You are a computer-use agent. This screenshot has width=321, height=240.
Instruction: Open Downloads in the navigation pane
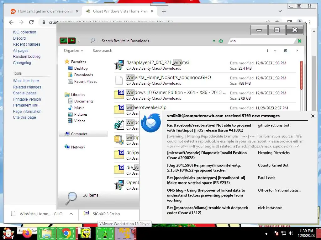[x=83, y=75]
